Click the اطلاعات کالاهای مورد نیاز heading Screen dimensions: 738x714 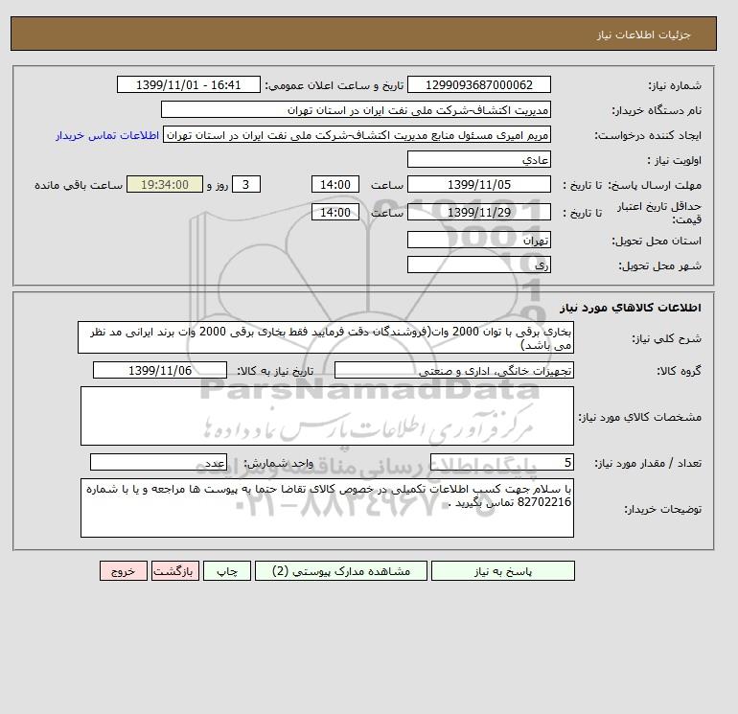pyautogui.click(x=631, y=308)
